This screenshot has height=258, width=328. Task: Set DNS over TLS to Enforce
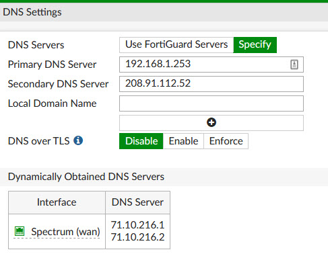click(226, 141)
